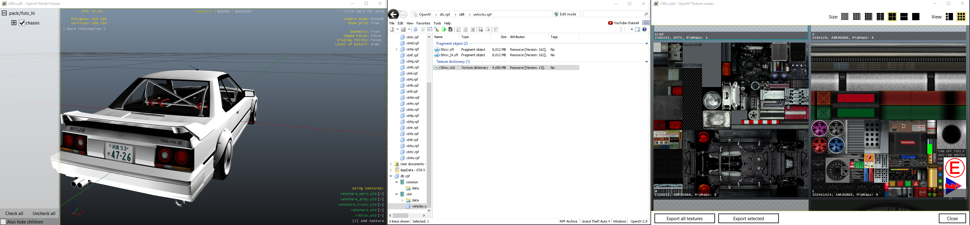The height and width of the screenshot is (225, 970).
Task: Select the r30rsx_hi.yft file row
Action: [x=506, y=55]
